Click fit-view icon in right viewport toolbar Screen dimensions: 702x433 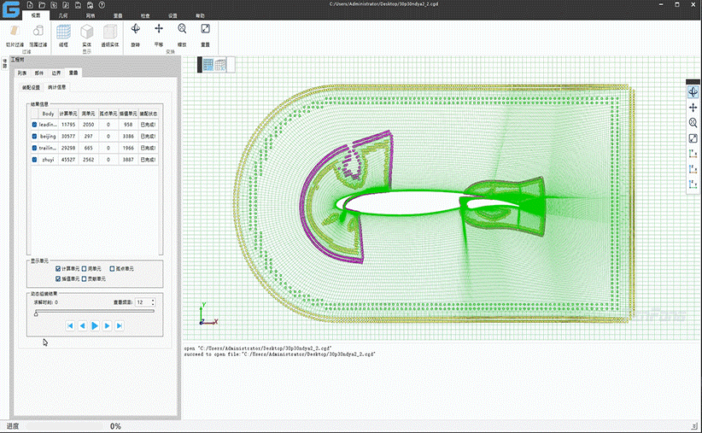click(693, 138)
